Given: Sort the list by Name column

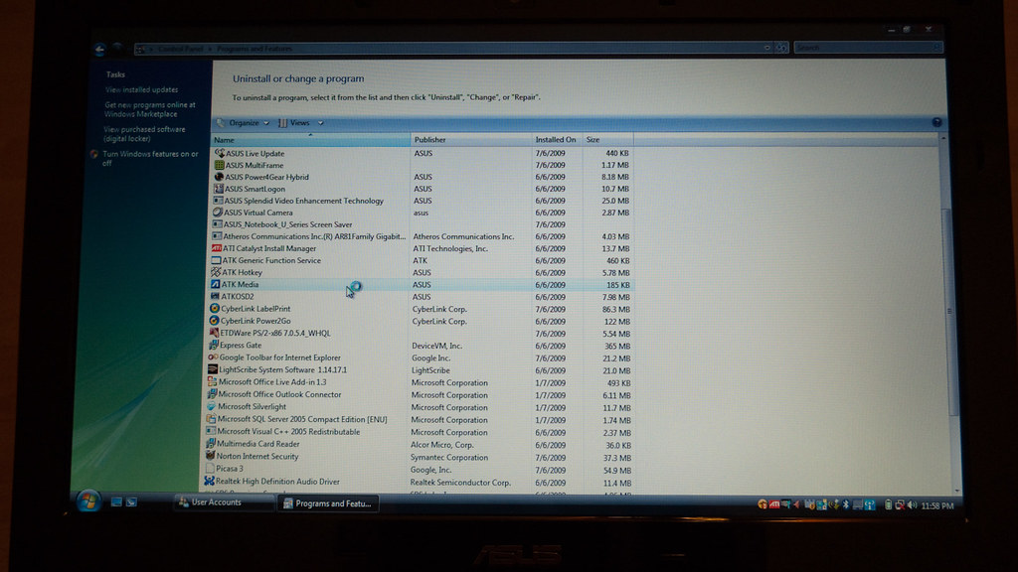Looking at the screenshot, I should click(311, 140).
